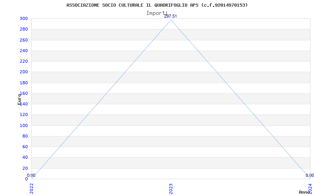Image resolution: width=314 pixels, height=196 pixels.
Task: Select the 2024 x-axis label
Action: pyautogui.click(x=310, y=189)
